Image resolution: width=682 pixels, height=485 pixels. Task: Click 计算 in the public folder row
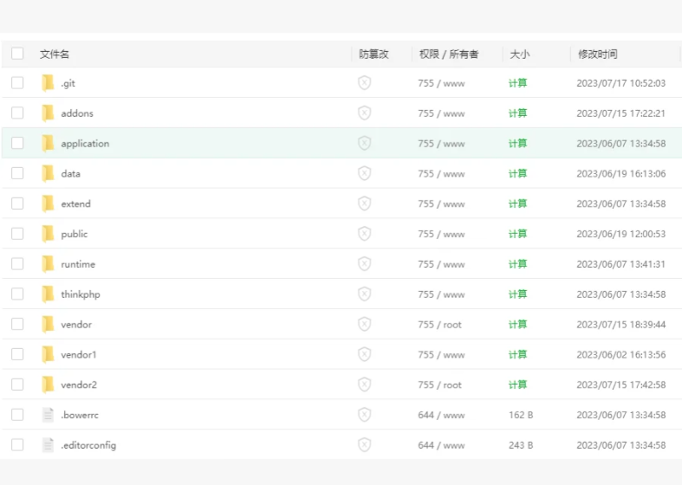pos(517,234)
